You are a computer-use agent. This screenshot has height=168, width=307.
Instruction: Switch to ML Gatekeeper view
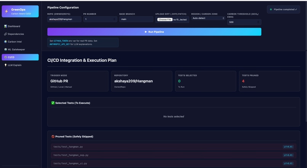pos(20,50)
